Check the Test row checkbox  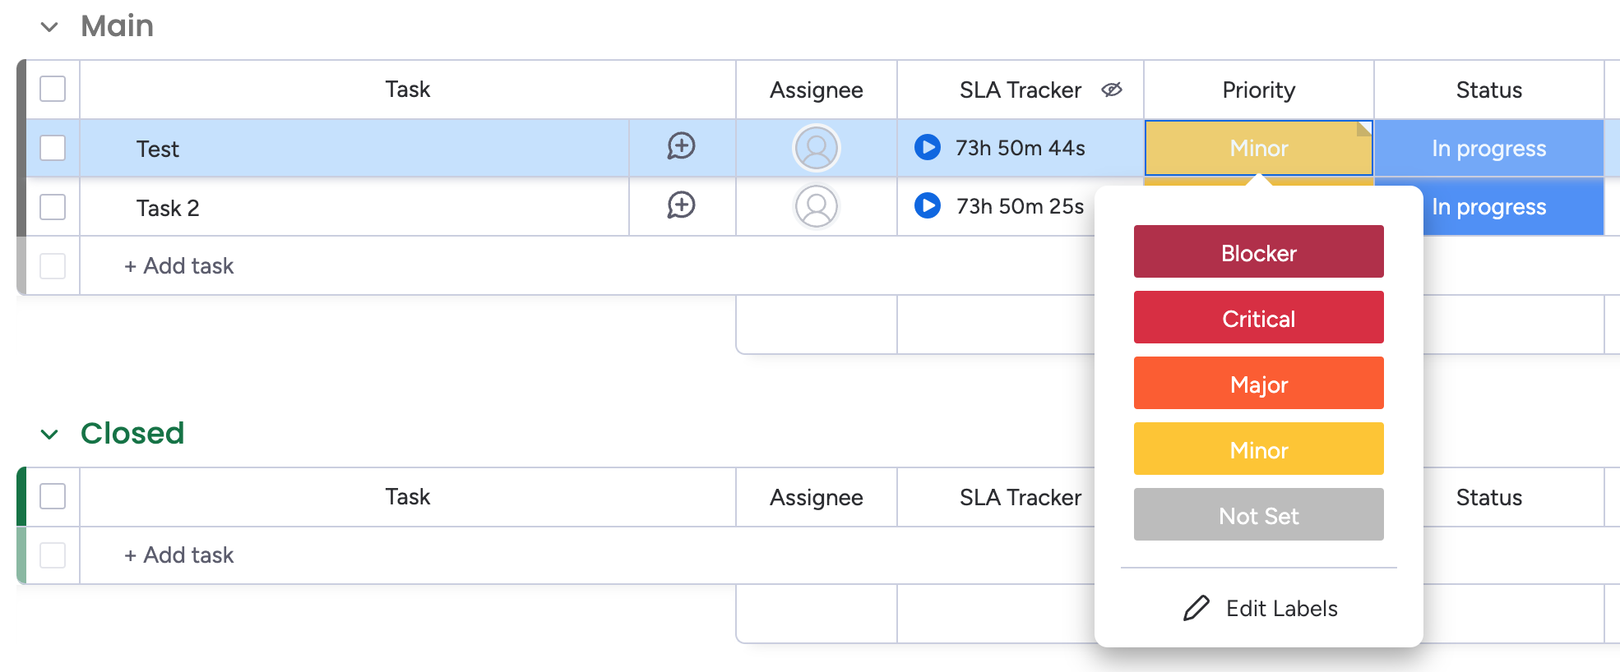click(53, 148)
